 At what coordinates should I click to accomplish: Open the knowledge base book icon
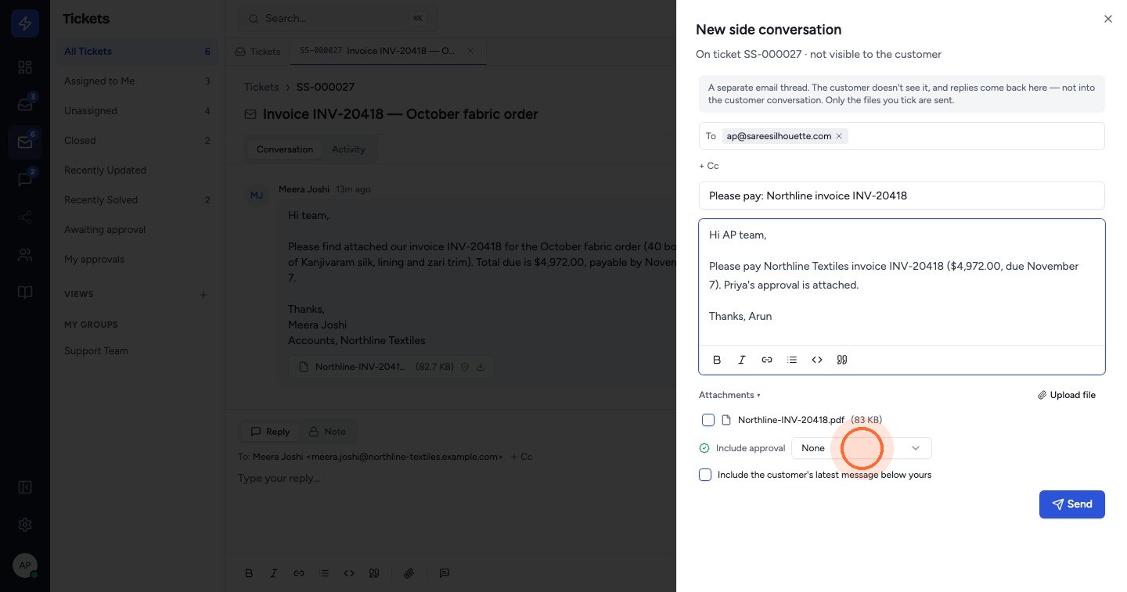pyautogui.click(x=25, y=292)
